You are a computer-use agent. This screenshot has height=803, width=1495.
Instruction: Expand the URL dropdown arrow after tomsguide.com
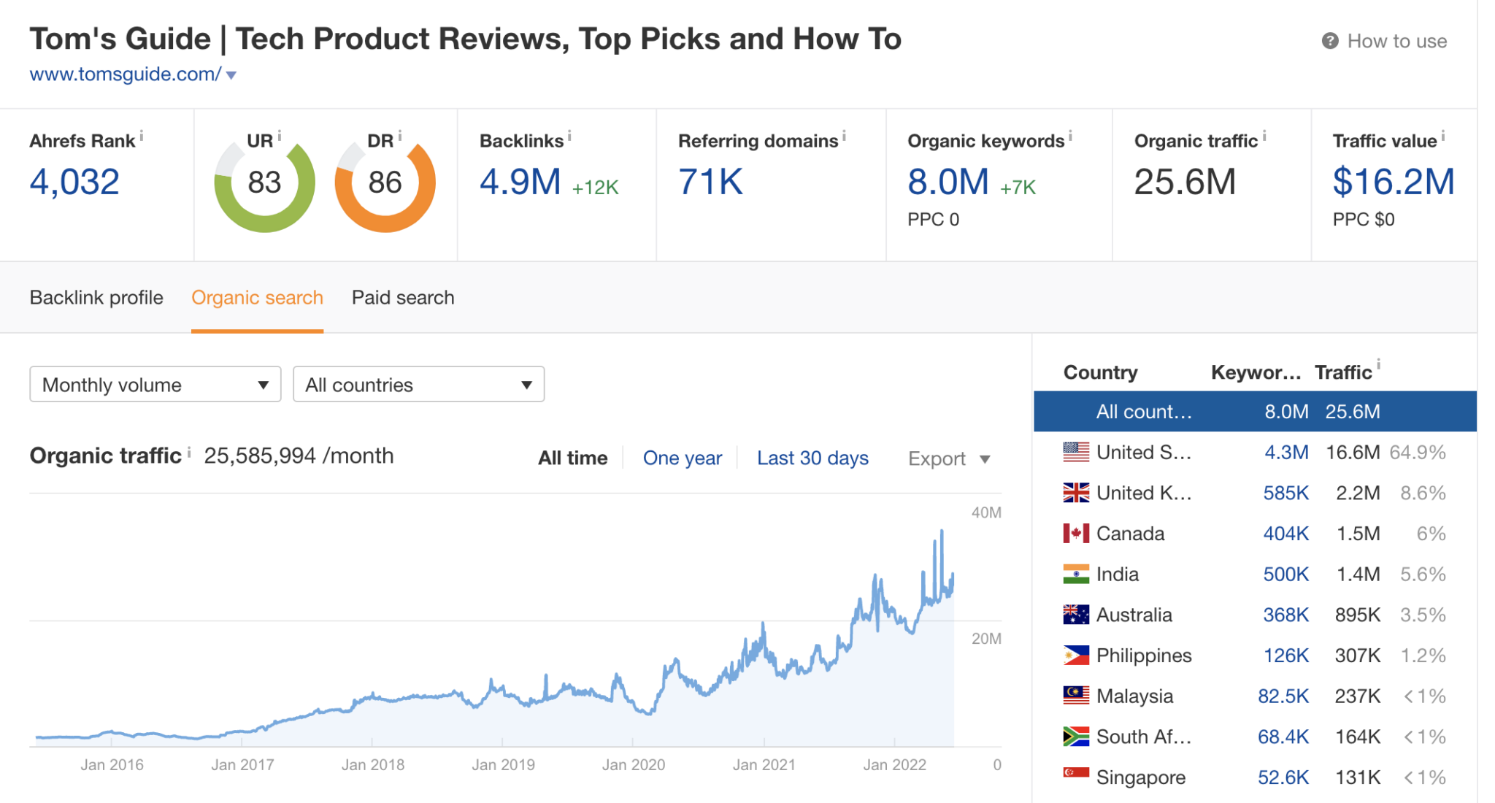point(231,75)
